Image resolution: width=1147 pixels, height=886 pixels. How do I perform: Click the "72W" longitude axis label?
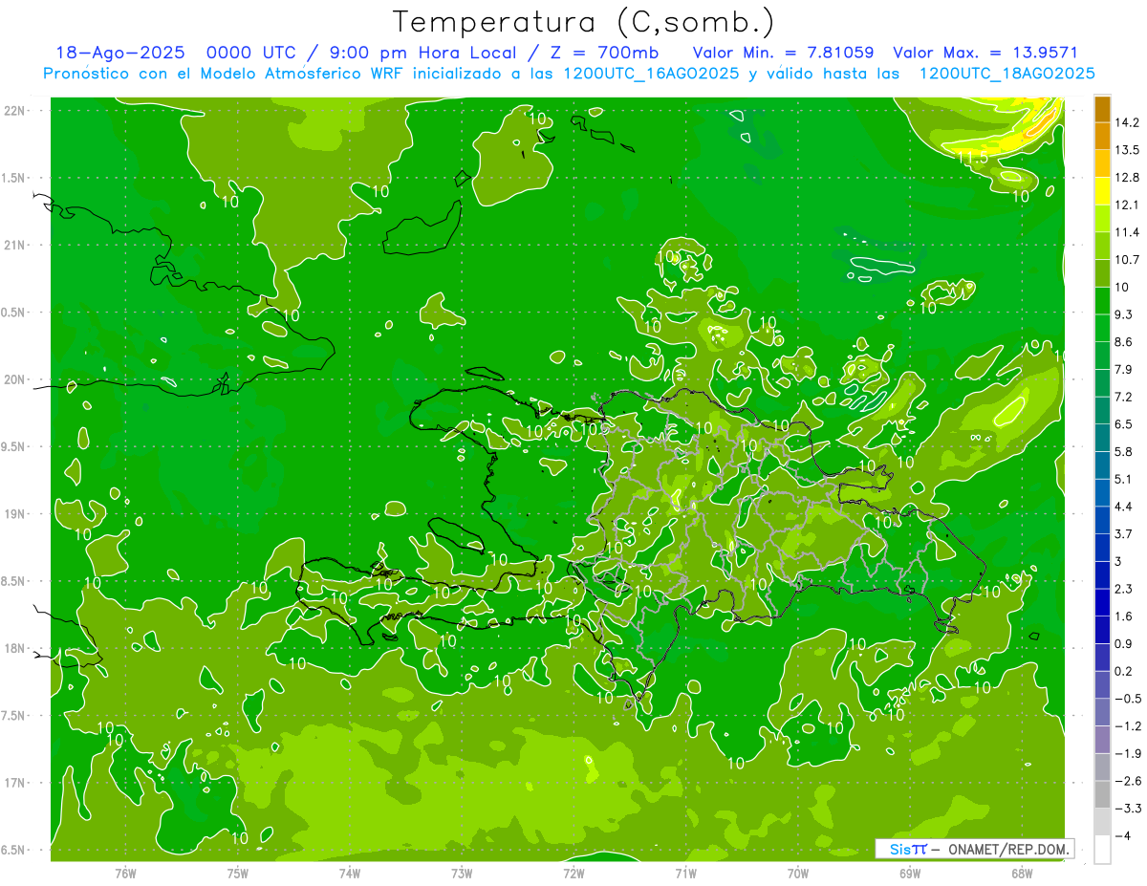coord(573,873)
